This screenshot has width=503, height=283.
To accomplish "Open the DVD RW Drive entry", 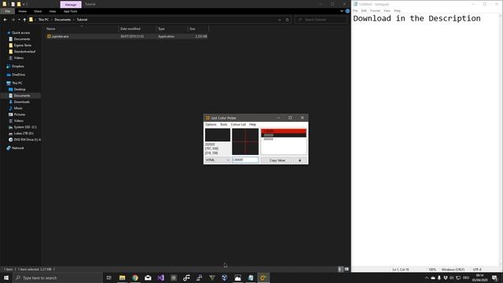I will (x=27, y=140).
